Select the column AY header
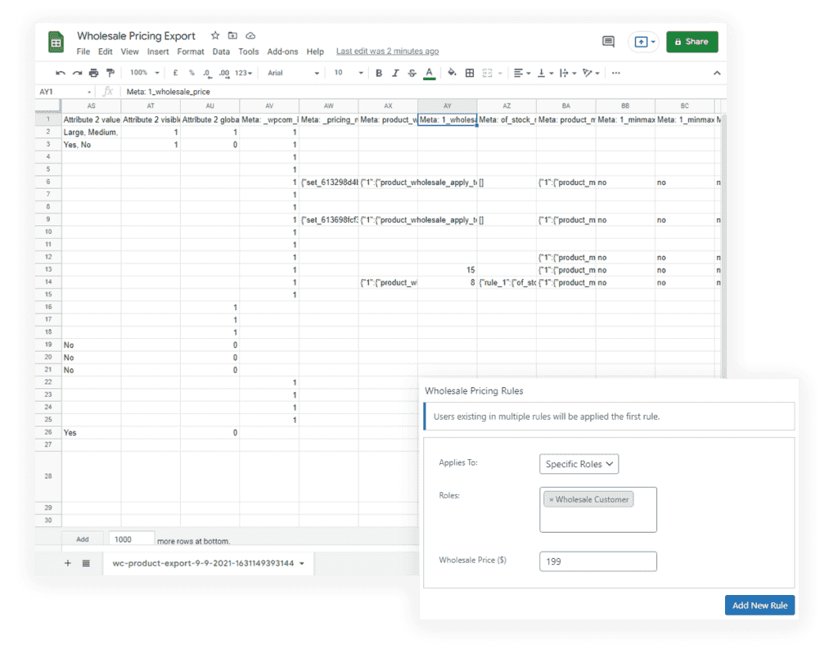 (x=448, y=106)
